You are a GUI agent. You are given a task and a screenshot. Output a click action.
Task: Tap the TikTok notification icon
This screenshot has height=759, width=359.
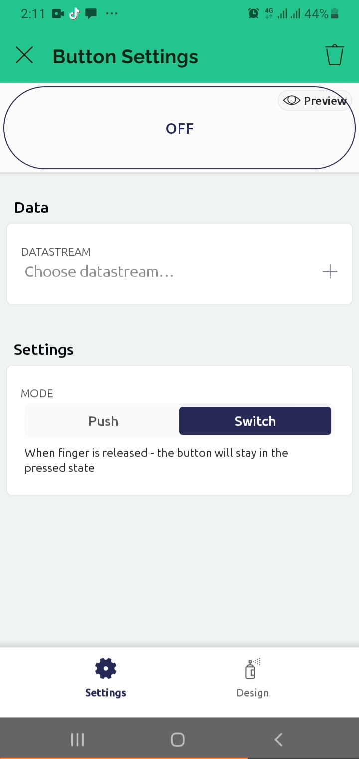pyautogui.click(x=74, y=14)
